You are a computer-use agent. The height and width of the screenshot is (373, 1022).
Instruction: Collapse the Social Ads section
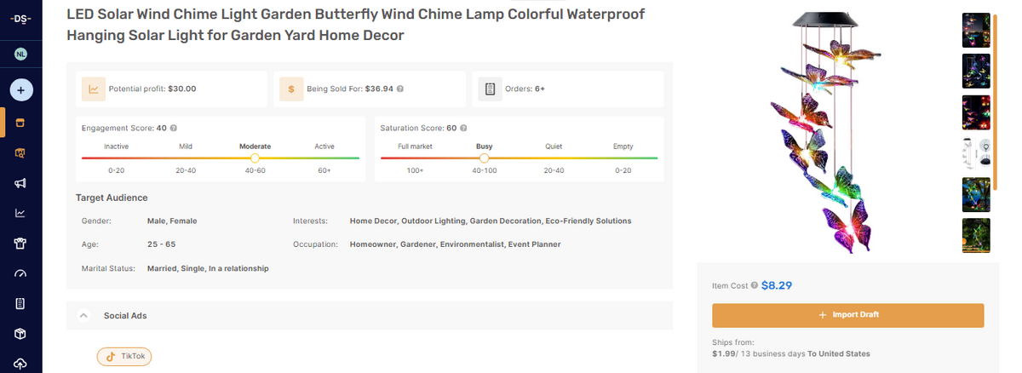(83, 315)
